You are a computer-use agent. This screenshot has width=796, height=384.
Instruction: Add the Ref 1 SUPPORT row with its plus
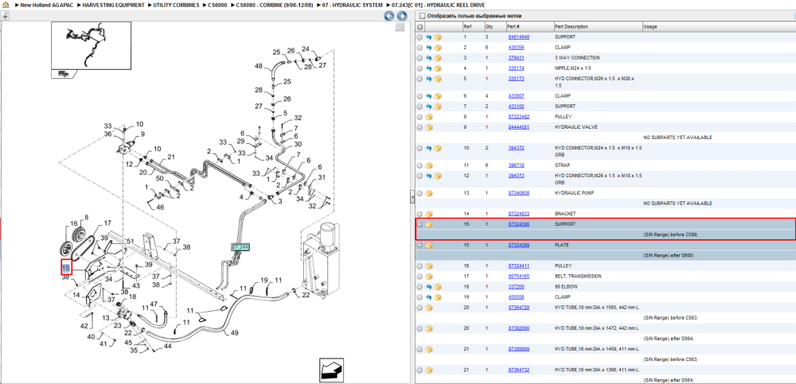tap(419, 37)
